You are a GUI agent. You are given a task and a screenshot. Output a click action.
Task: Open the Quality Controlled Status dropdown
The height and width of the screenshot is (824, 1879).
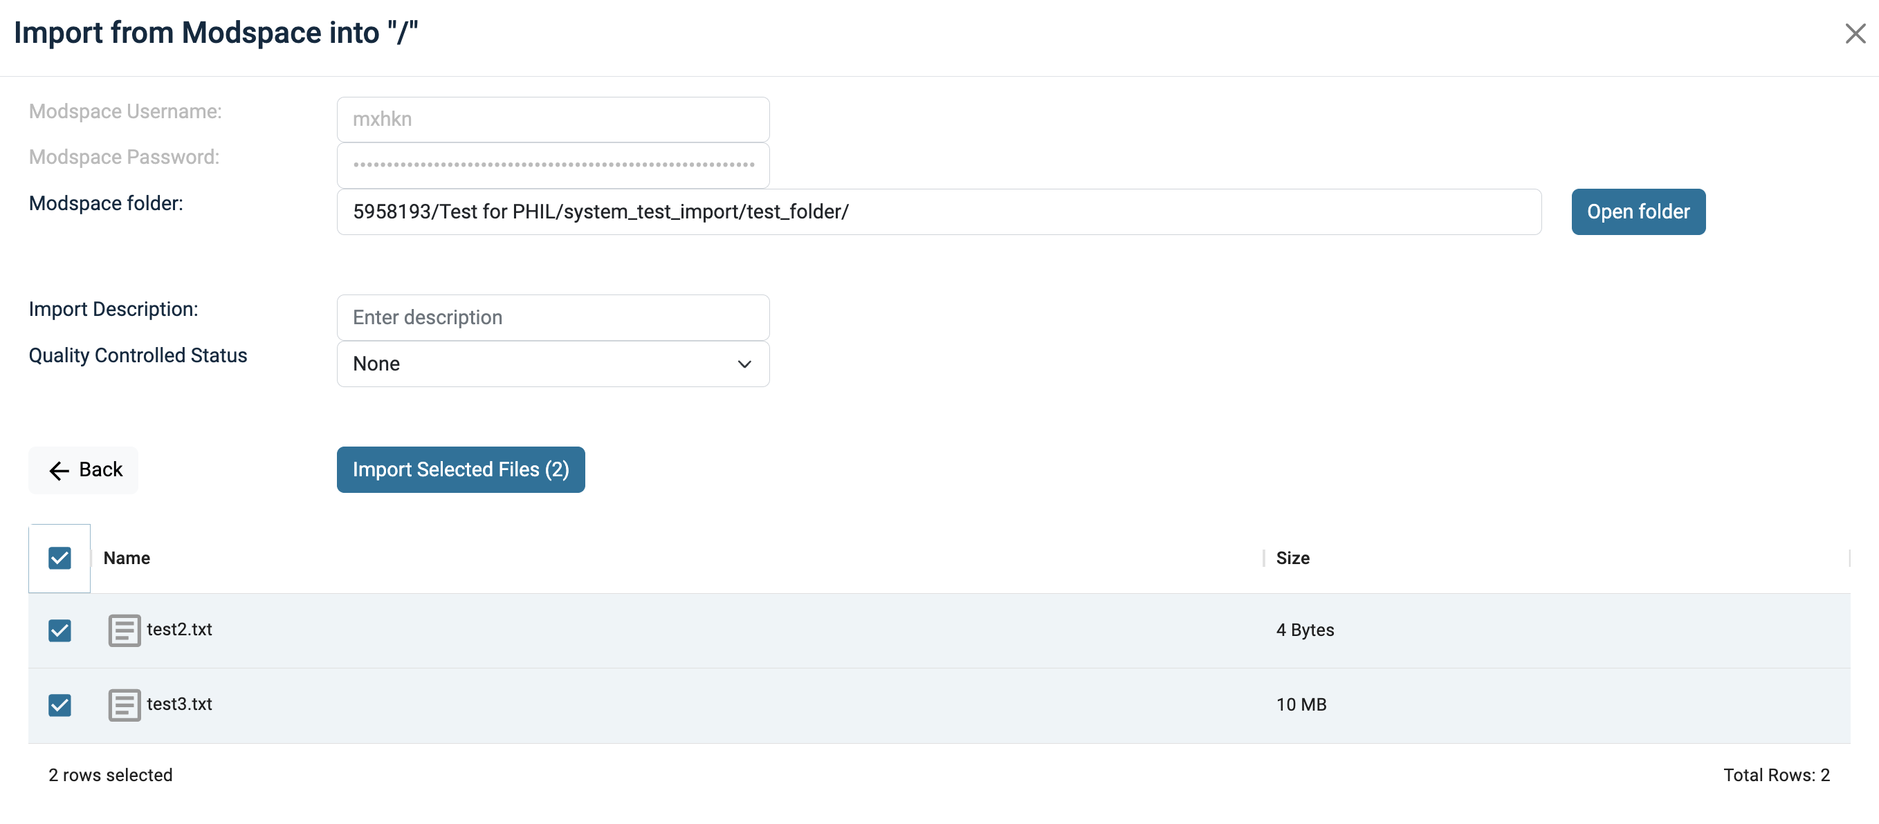coord(552,364)
